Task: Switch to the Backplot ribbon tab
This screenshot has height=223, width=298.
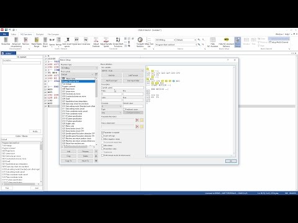Action: pos(40,34)
